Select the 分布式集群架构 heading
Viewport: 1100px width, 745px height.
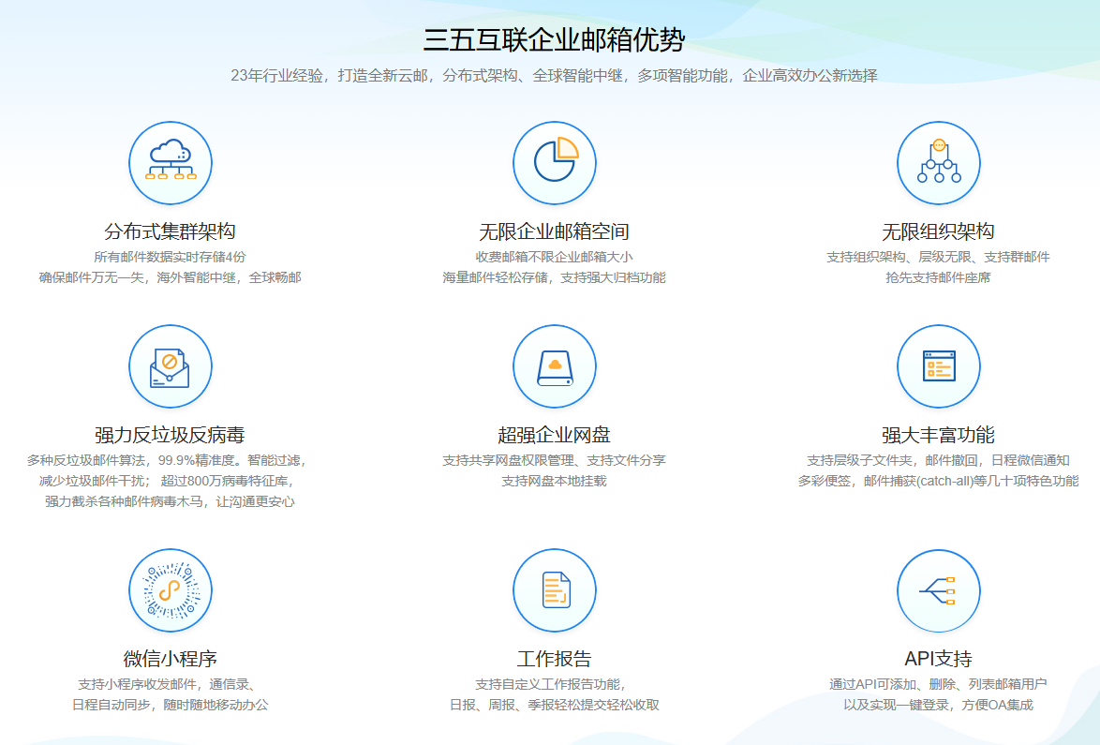click(x=170, y=231)
